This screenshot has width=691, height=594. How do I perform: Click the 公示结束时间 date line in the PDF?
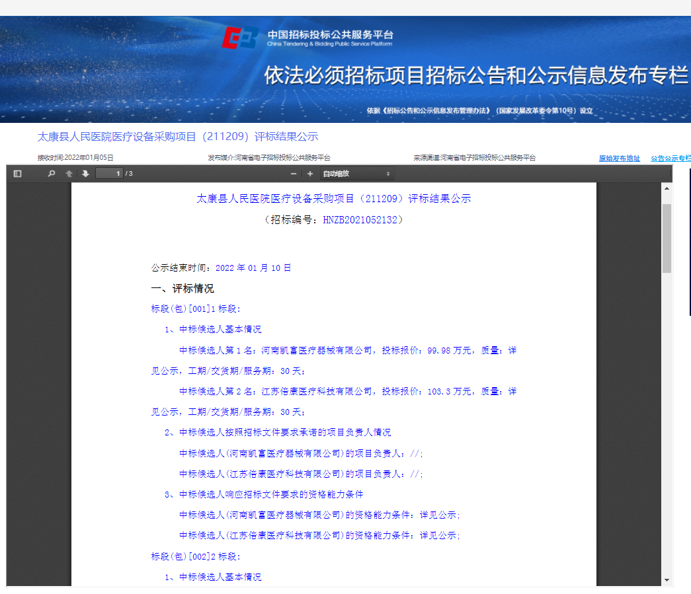(x=221, y=268)
